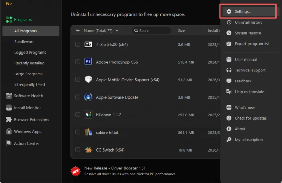Click the My subscription key icon
282x183 pixels.
tap(229, 140)
